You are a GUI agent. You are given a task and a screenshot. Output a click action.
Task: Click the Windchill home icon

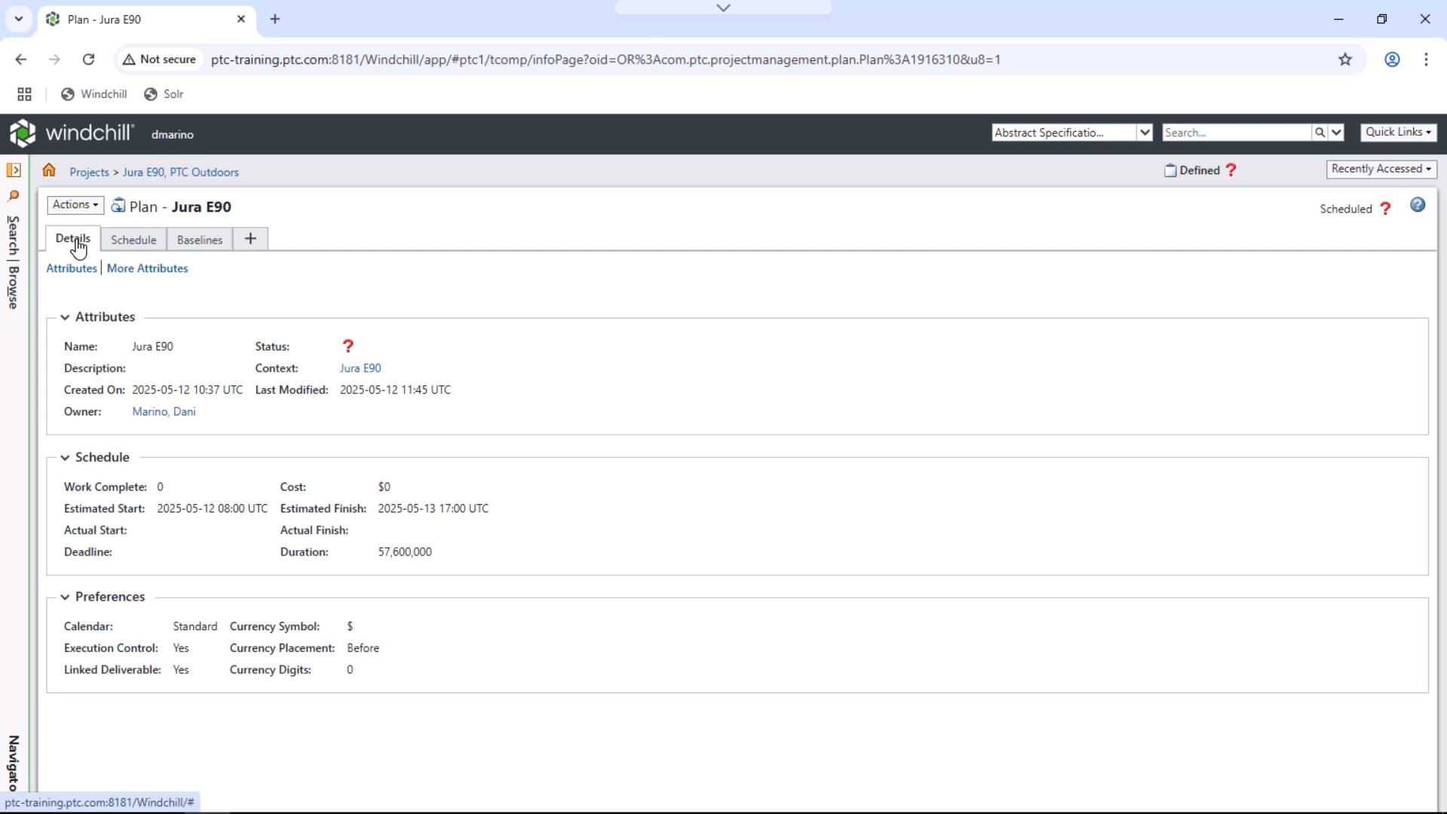pos(49,170)
